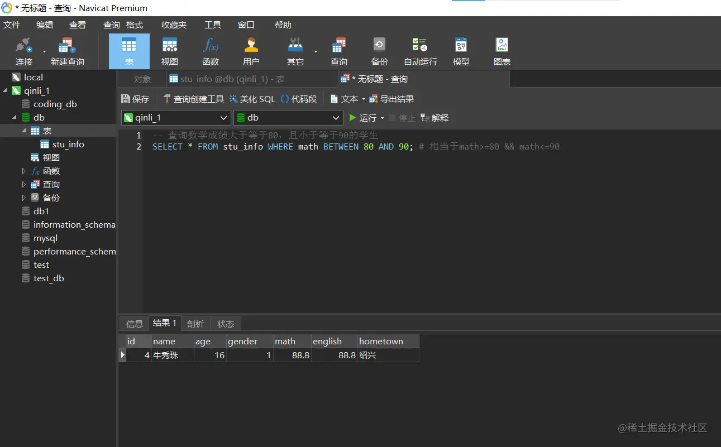Open the 查看 menu

click(x=78, y=25)
